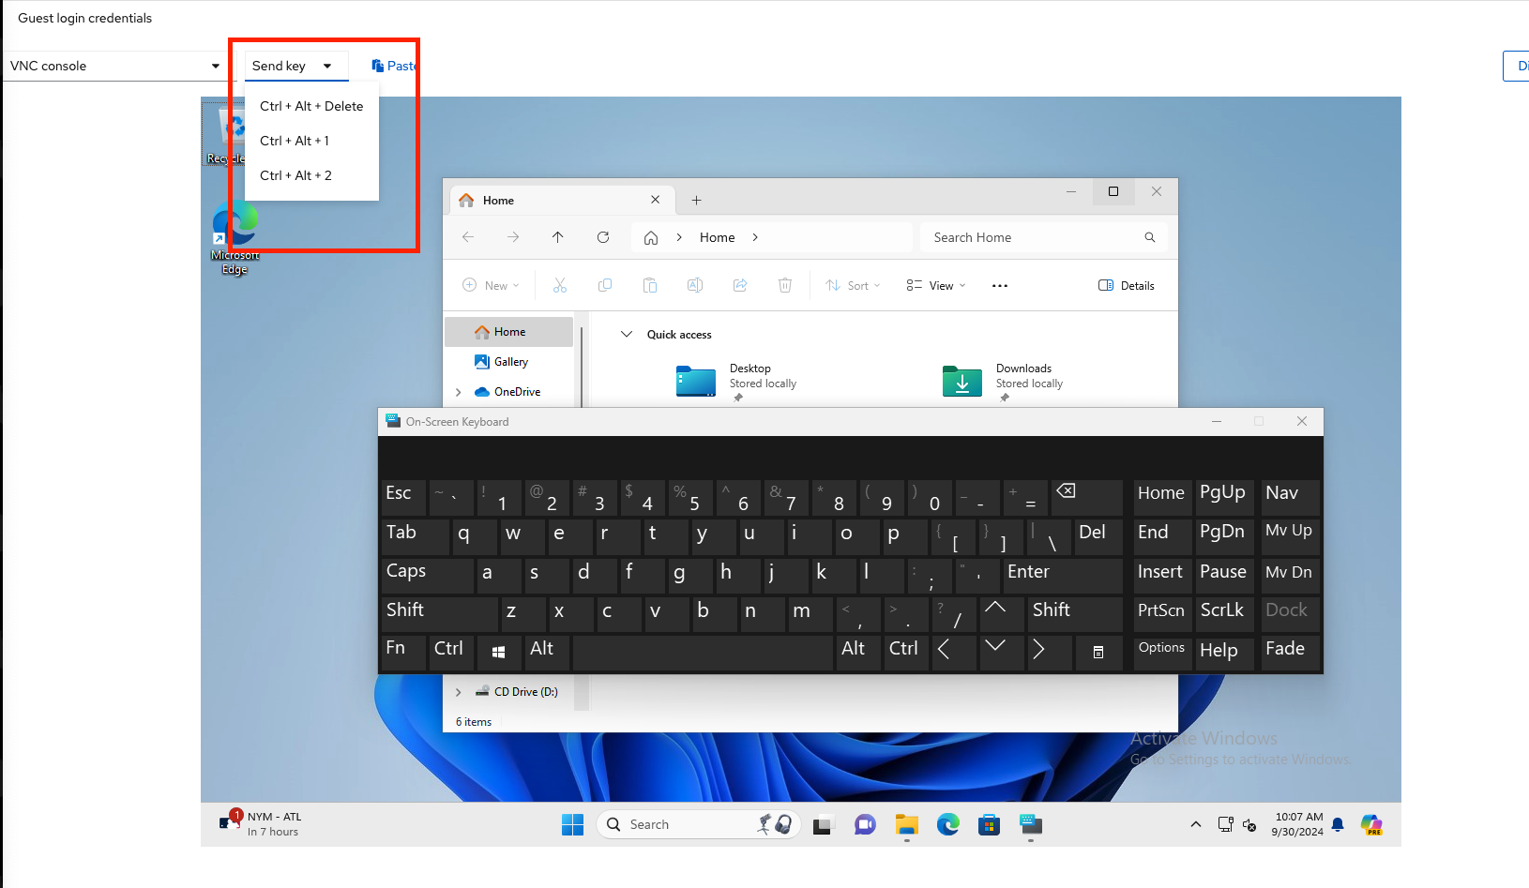1529x888 pixels.
Task: Click the house icon in the Explorer address bar
Action: [x=651, y=238]
